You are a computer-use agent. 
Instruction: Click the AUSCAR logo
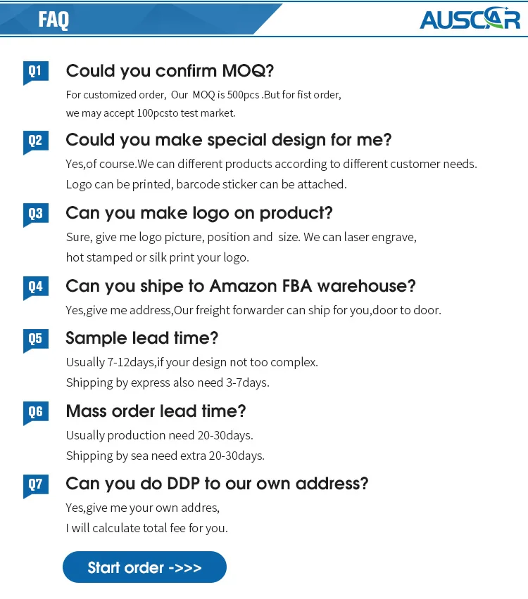pyautogui.click(x=469, y=19)
